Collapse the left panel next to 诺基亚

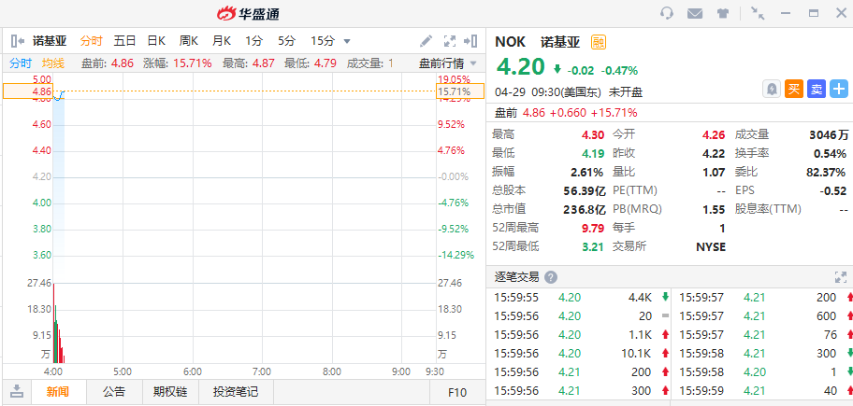pyautogui.click(x=17, y=41)
